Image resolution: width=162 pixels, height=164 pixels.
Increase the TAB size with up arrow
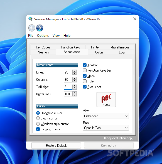pyautogui.click(x=75, y=85)
